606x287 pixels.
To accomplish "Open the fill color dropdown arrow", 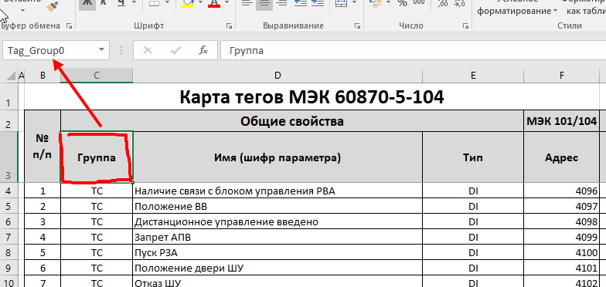I will pos(200,3).
